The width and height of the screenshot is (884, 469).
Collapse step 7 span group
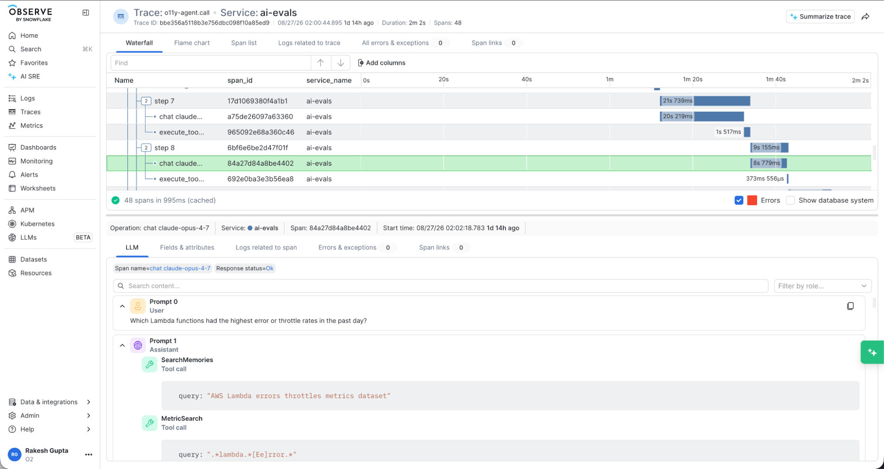click(146, 101)
